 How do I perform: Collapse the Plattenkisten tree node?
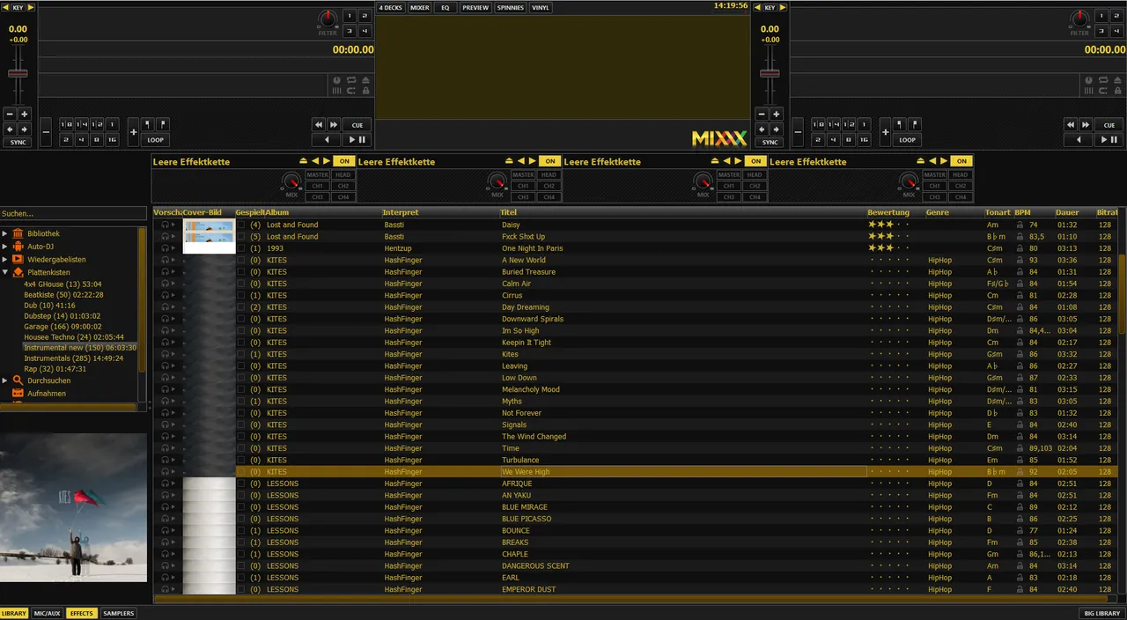[x=4, y=272]
